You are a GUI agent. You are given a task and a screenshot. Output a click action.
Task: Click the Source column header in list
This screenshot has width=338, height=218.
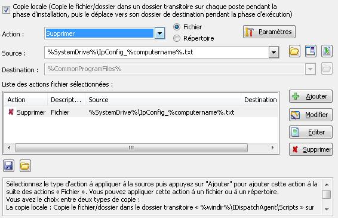coord(163,100)
